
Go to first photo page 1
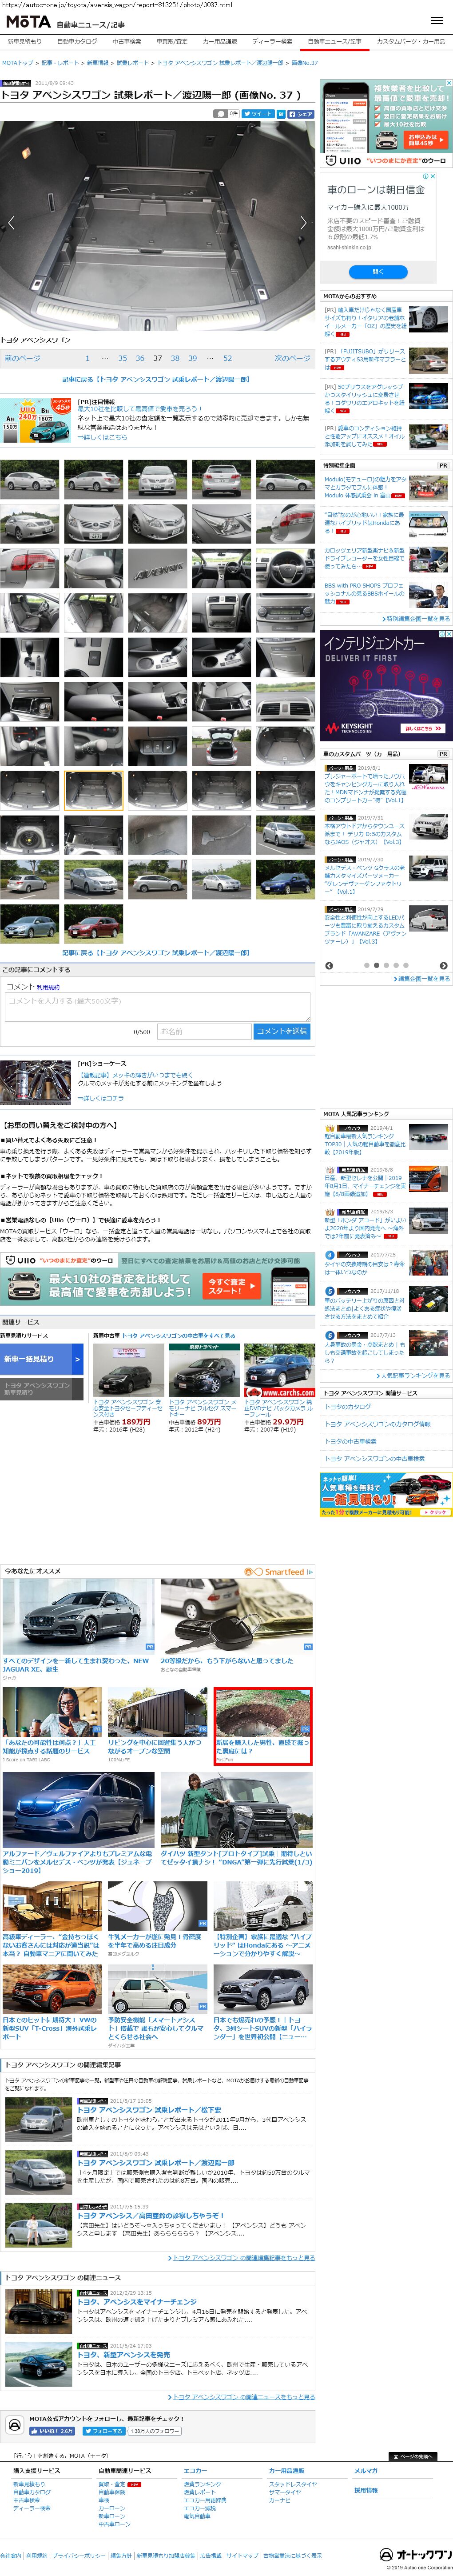87,358
